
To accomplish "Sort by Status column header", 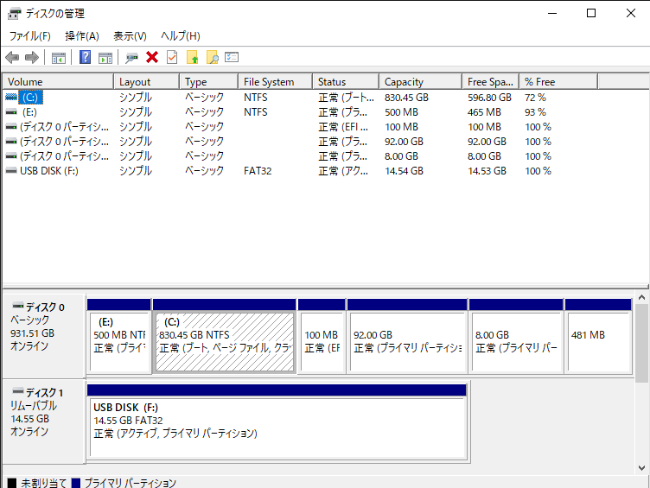I will pyautogui.click(x=346, y=81).
